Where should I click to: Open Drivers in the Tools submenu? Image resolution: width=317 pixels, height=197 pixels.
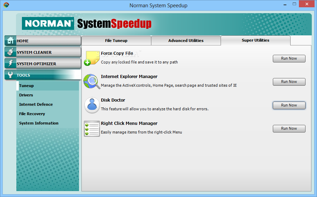(48, 95)
